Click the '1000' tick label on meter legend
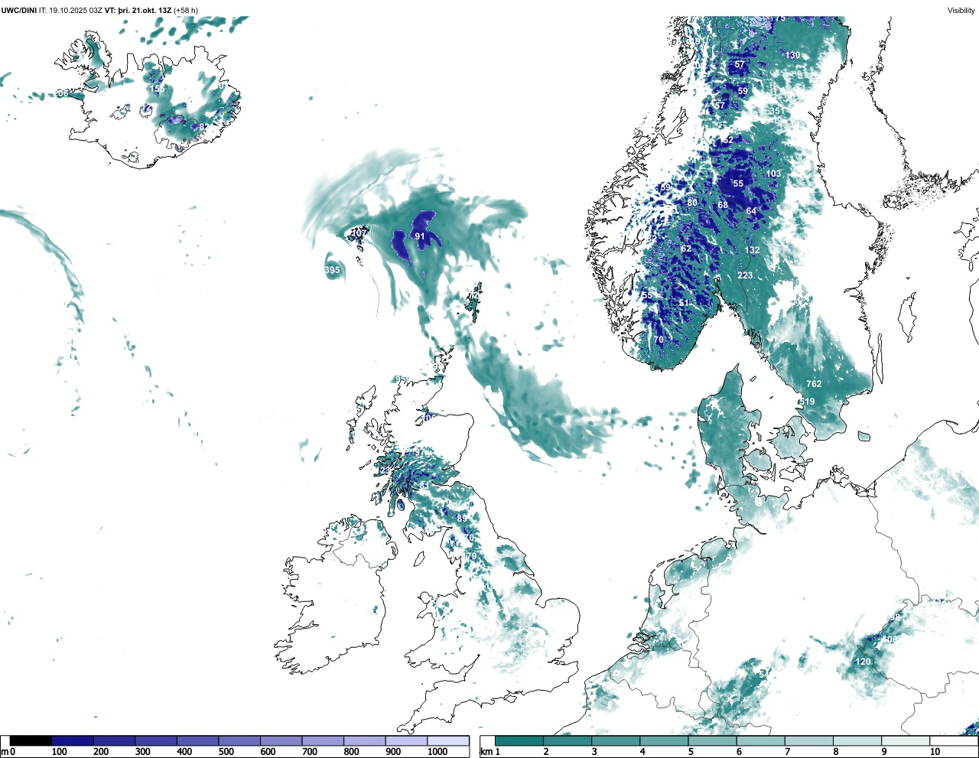Screen dimensions: 979x758 [437, 752]
